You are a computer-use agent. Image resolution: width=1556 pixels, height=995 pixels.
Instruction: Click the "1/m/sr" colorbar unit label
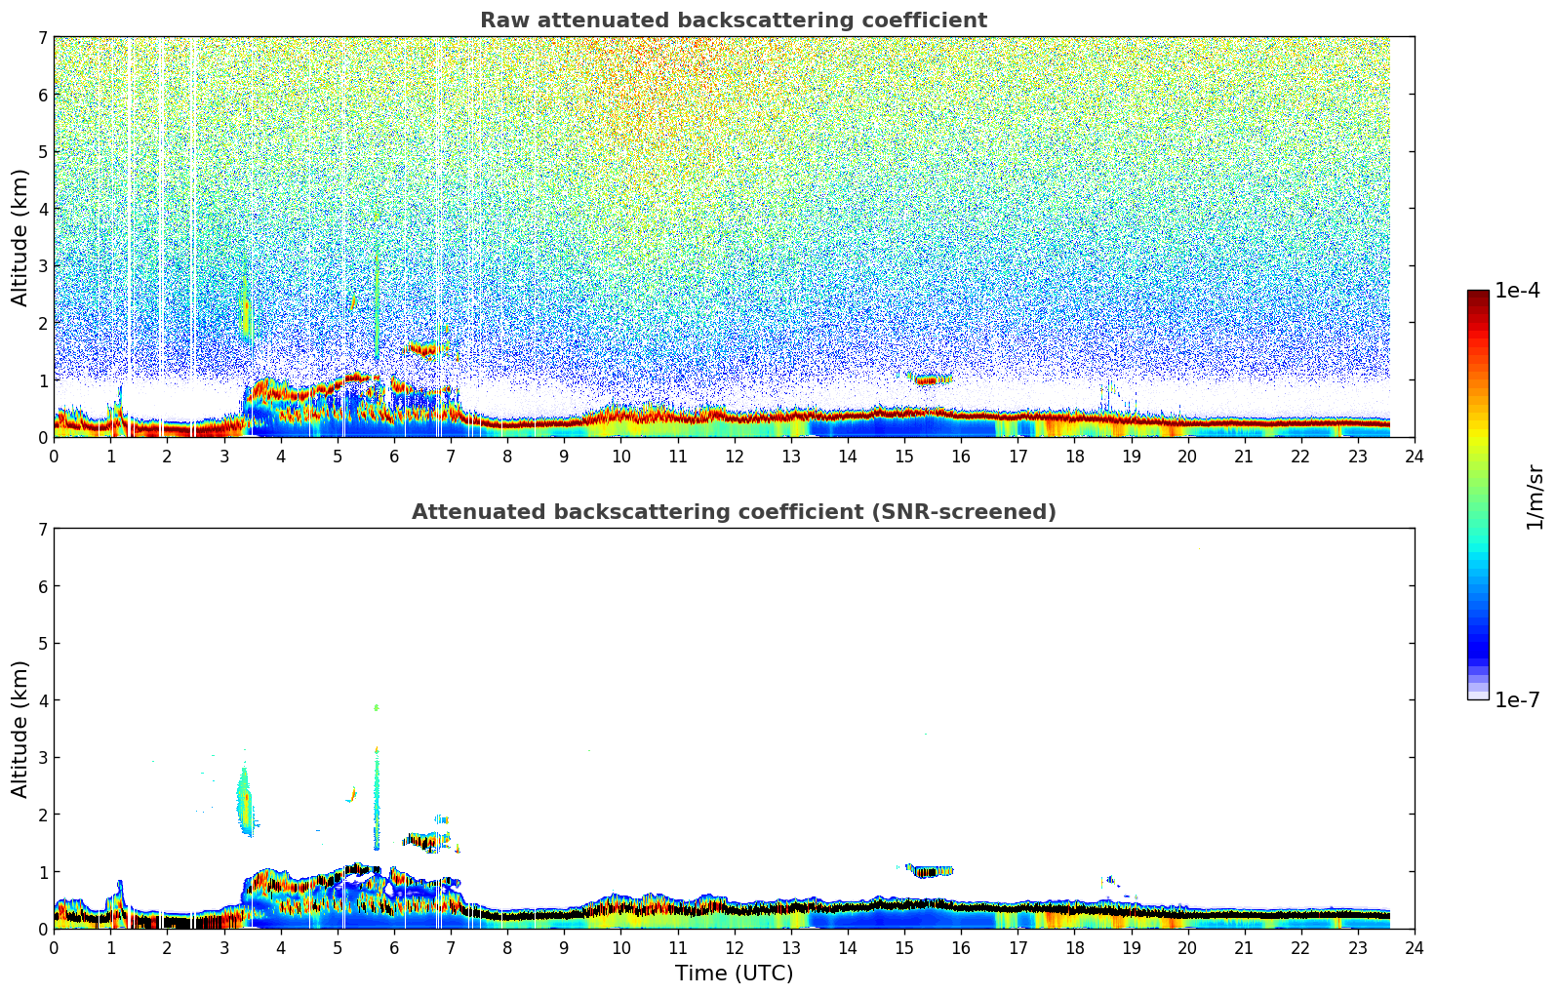(1535, 497)
